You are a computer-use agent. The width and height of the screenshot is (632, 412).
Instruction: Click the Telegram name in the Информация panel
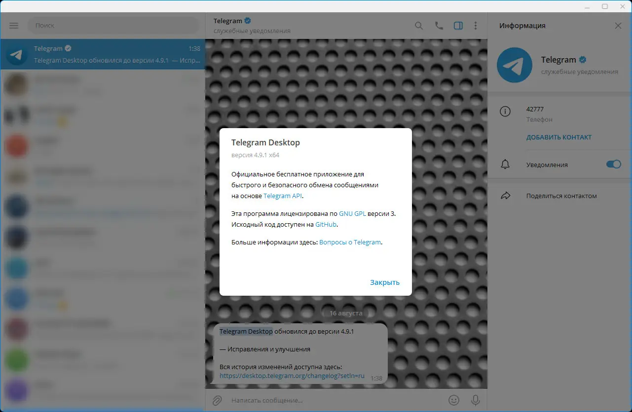click(558, 60)
